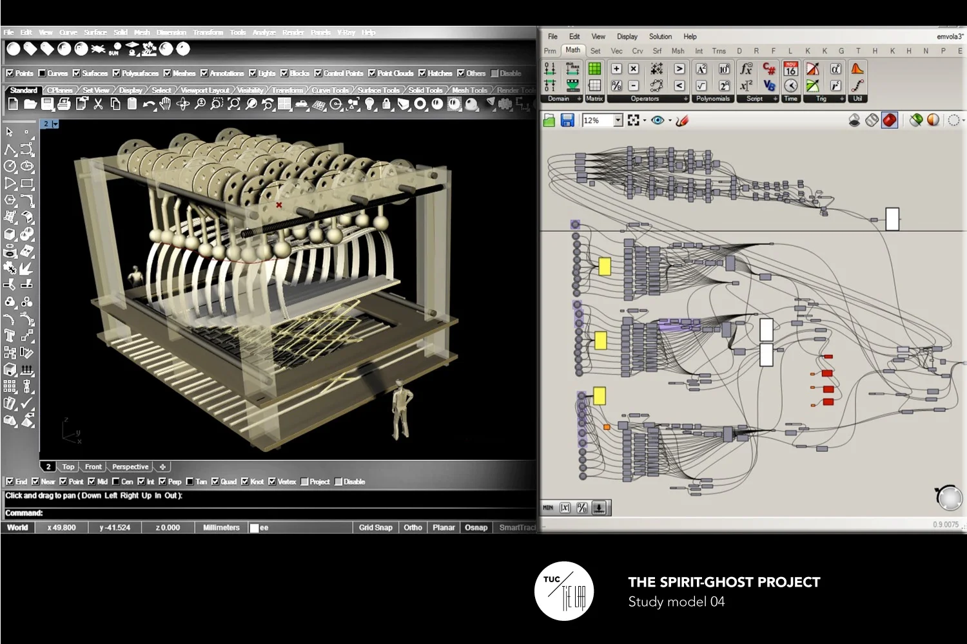Expand the zoom extents dropdown arrow
Screen dimensions: 967x644
[645, 121]
